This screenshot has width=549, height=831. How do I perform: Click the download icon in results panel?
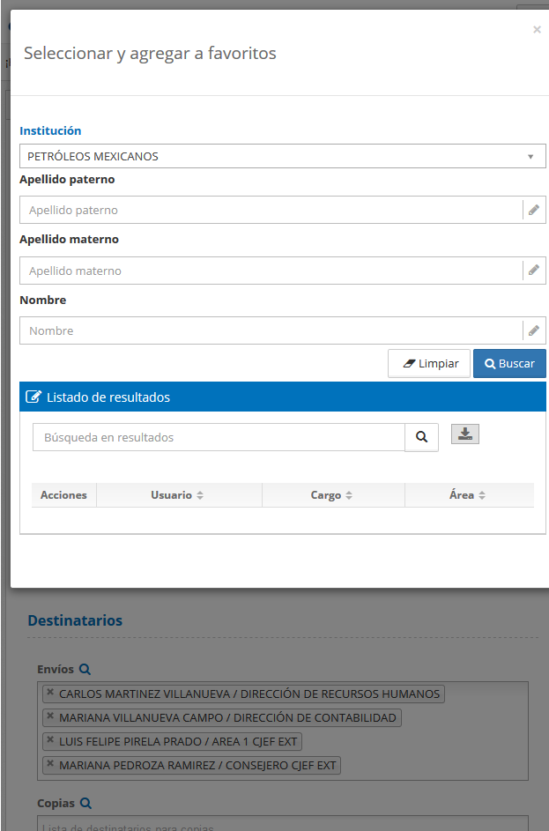(x=465, y=434)
